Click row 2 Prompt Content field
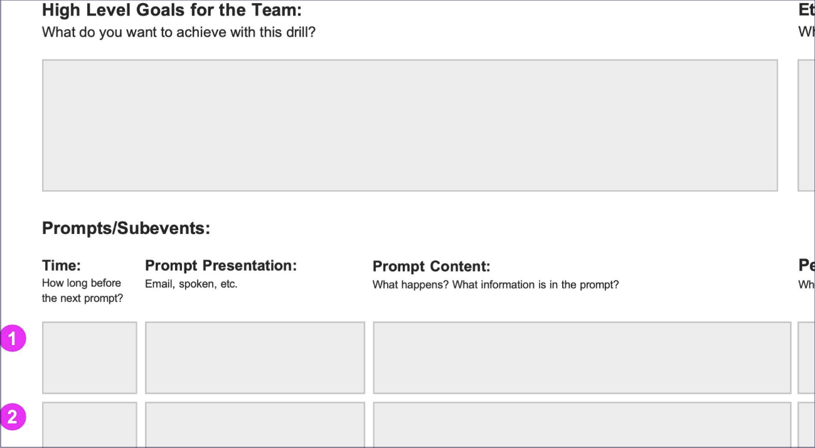The image size is (815, 448). point(582,425)
